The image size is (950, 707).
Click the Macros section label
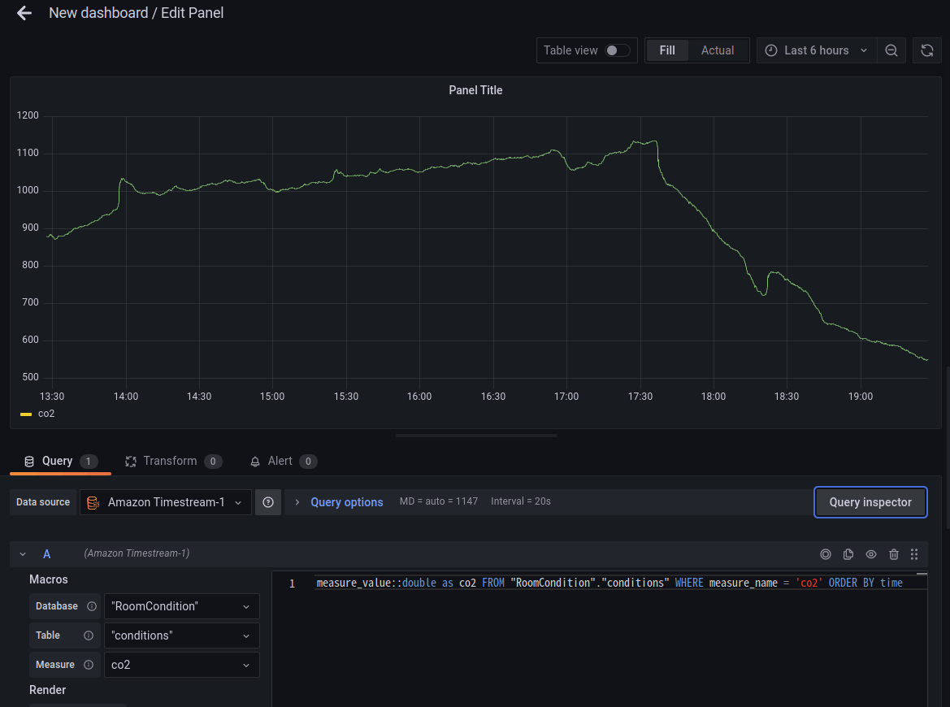pyautogui.click(x=49, y=579)
